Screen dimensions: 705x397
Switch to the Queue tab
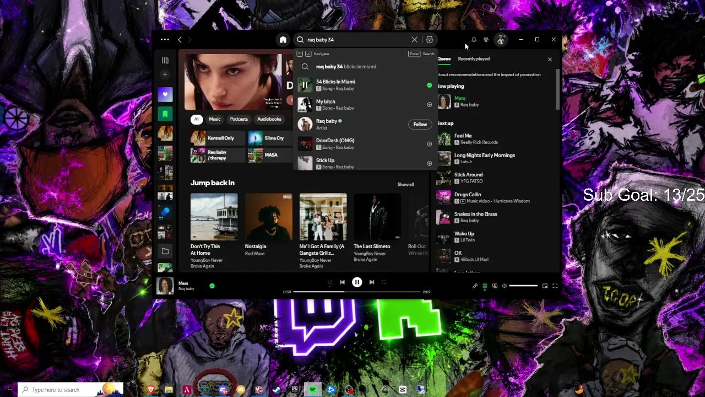444,59
